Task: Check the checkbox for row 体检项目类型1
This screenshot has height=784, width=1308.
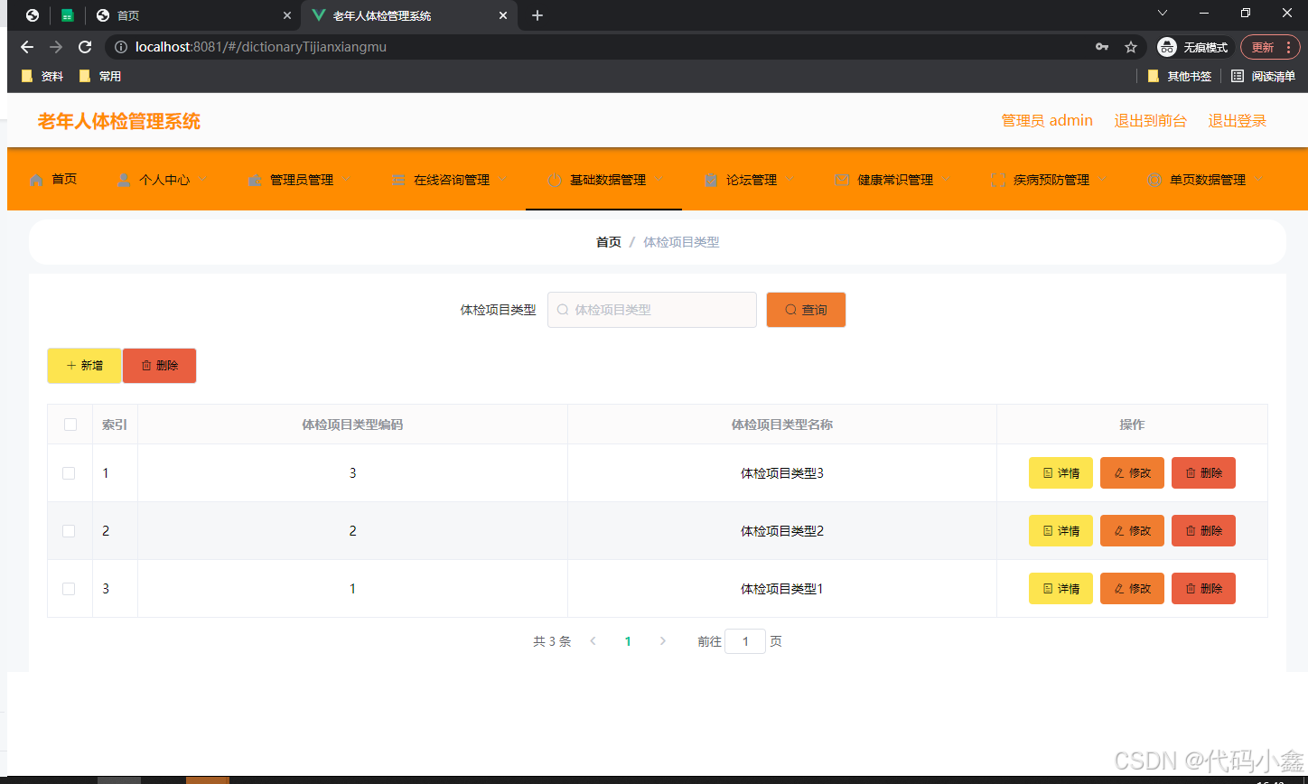Action: 69,589
